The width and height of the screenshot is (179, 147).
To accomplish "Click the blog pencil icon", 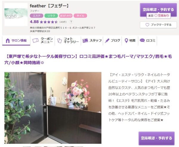I will pos(107,41).
